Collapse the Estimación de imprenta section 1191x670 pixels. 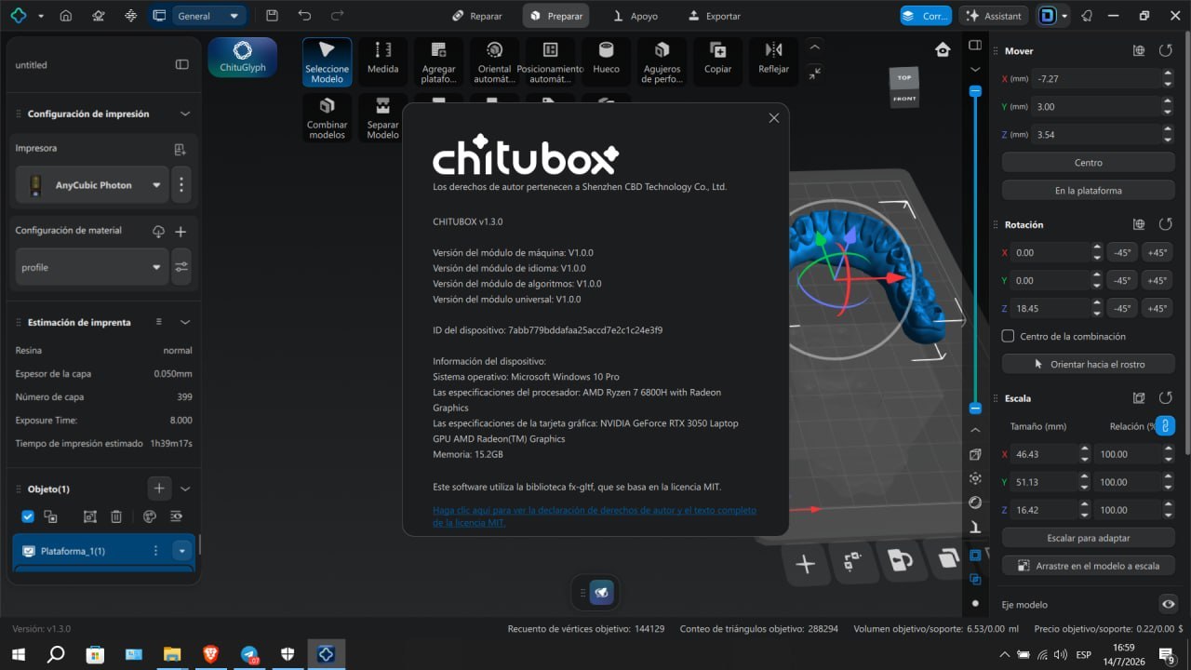point(185,322)
